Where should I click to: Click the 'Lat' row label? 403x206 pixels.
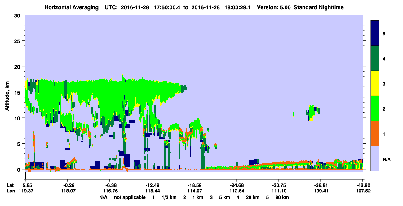[10, 185]
